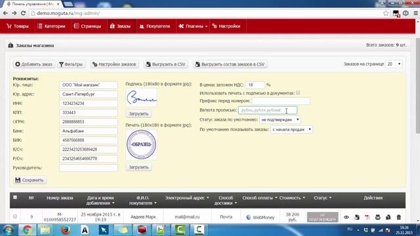The height and width of the screenshot is (236, 420).
Task: Click the Chrome icon in taskbar
Action: click(x=27, y=230)
